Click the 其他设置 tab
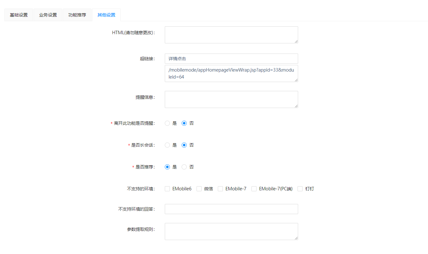The height and width of the screenshot is (254, 428). click(x=106, y=15)
